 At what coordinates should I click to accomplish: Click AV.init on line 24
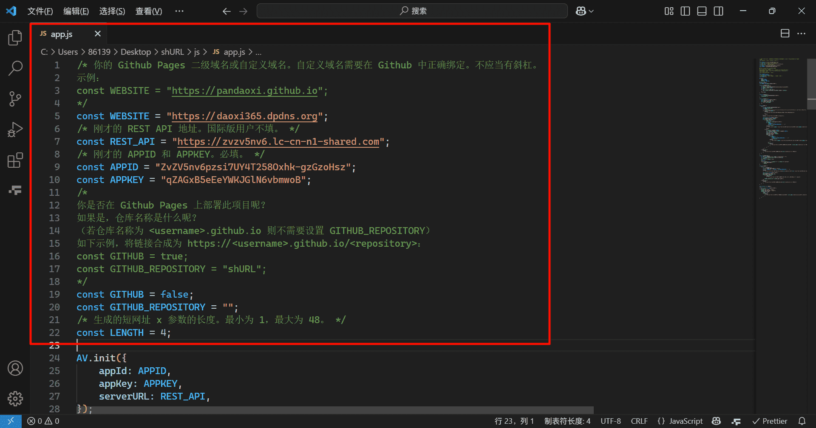[96, 358]
